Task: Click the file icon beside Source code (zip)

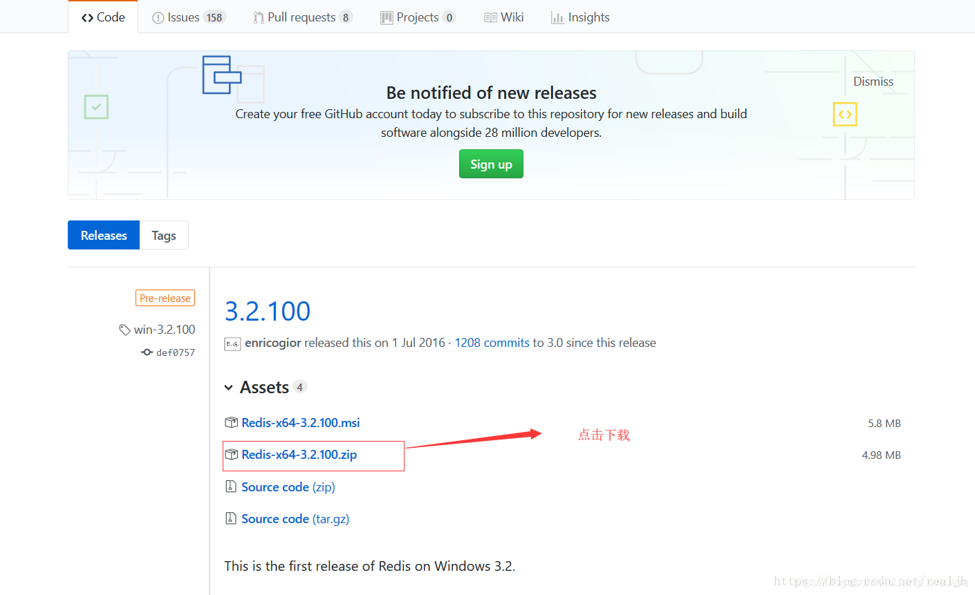Action: click(231, 487)
